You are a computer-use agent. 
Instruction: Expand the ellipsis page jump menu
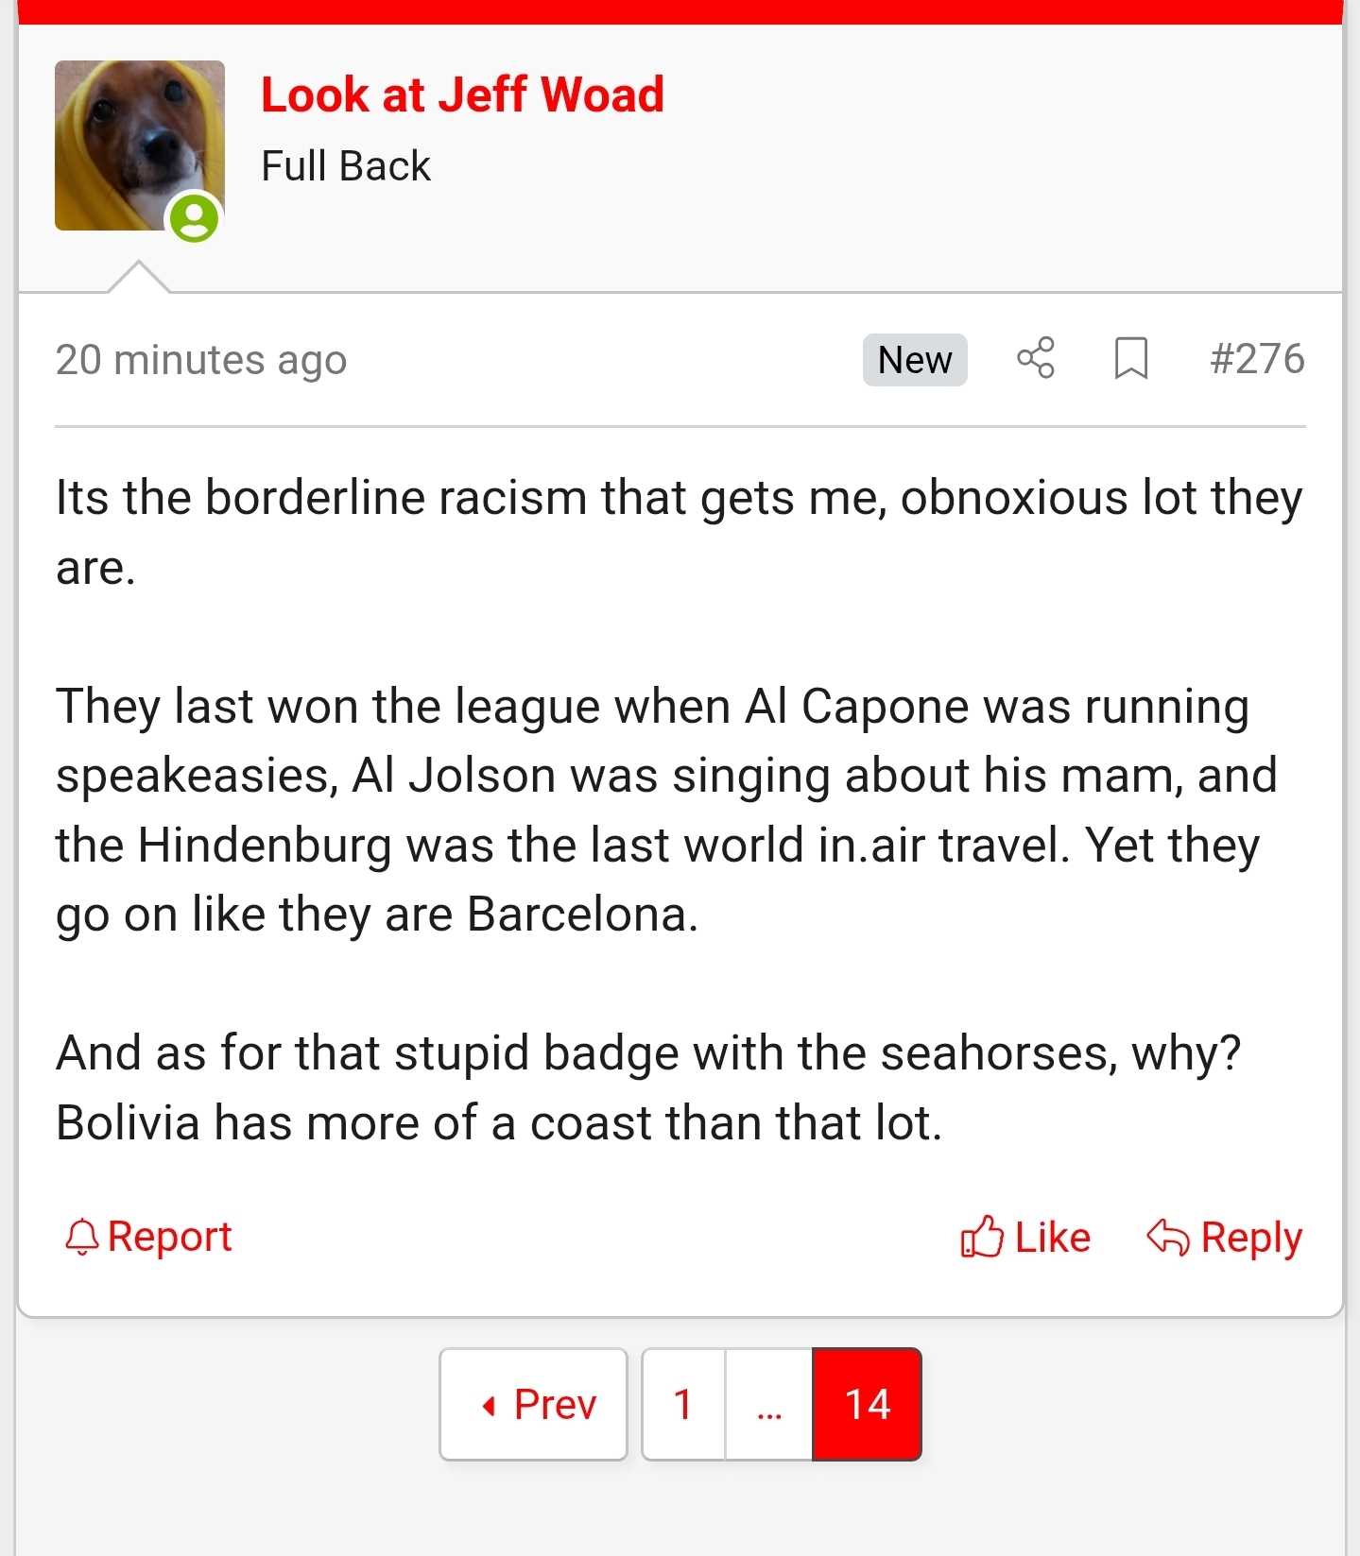tap(769, 1405)
